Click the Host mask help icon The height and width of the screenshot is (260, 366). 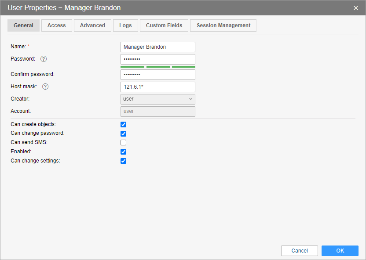45,87
